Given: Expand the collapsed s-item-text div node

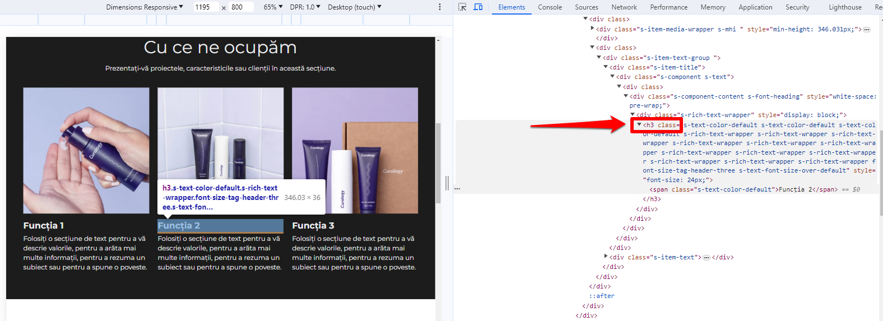Looking at the screenshot, I should 606,257.
